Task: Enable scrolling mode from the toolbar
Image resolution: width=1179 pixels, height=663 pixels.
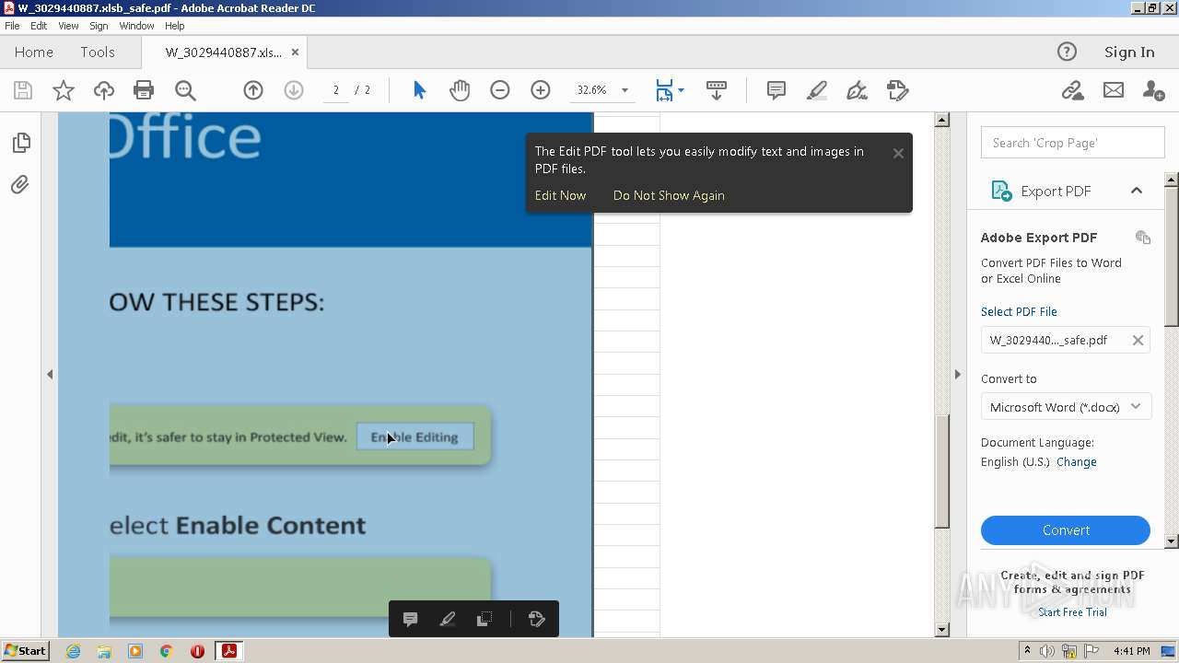Action: coord(716,90)
